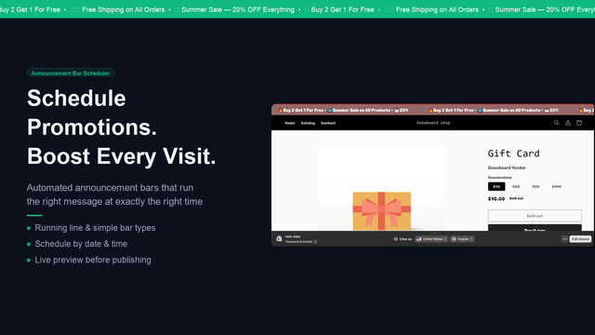Open the United States country dropdown
The width and height of the screenshot is (595, 335).
click(431, 239)
